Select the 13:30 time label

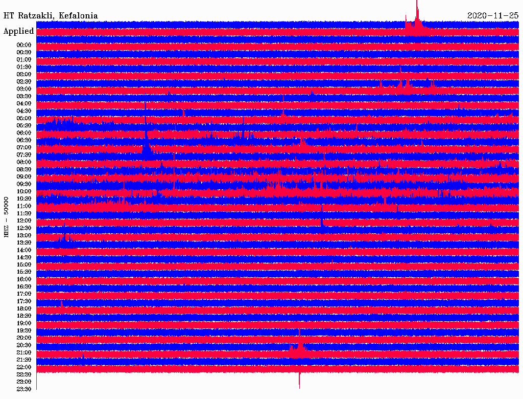24,243
